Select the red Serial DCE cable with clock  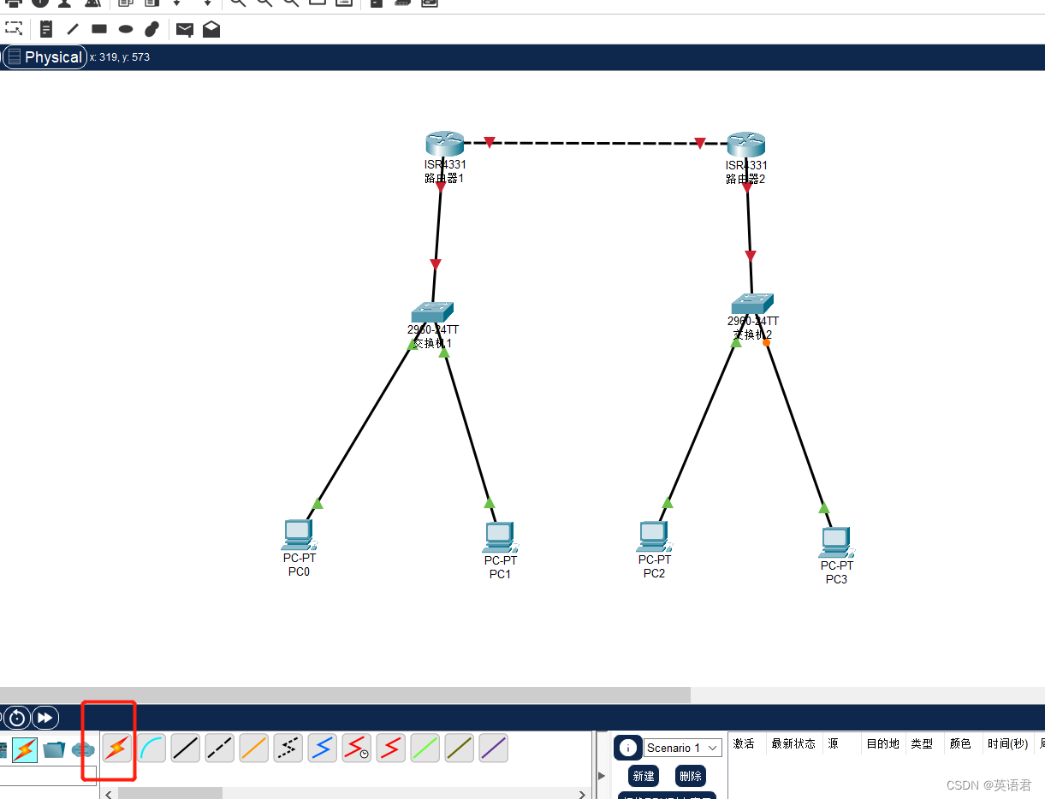(357, 749)
